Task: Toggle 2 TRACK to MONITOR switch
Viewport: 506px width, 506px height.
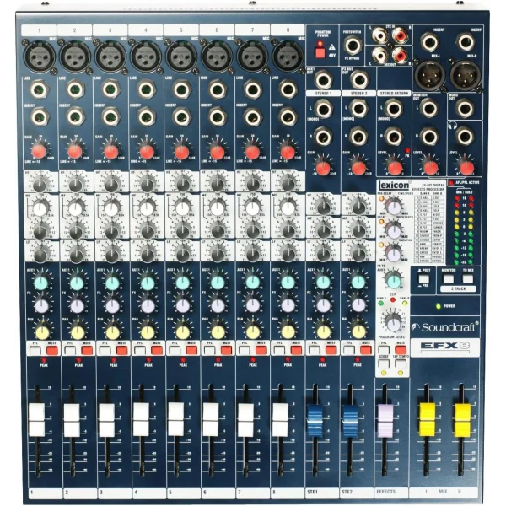Action: pyautogui.click(x=449, y=279)
